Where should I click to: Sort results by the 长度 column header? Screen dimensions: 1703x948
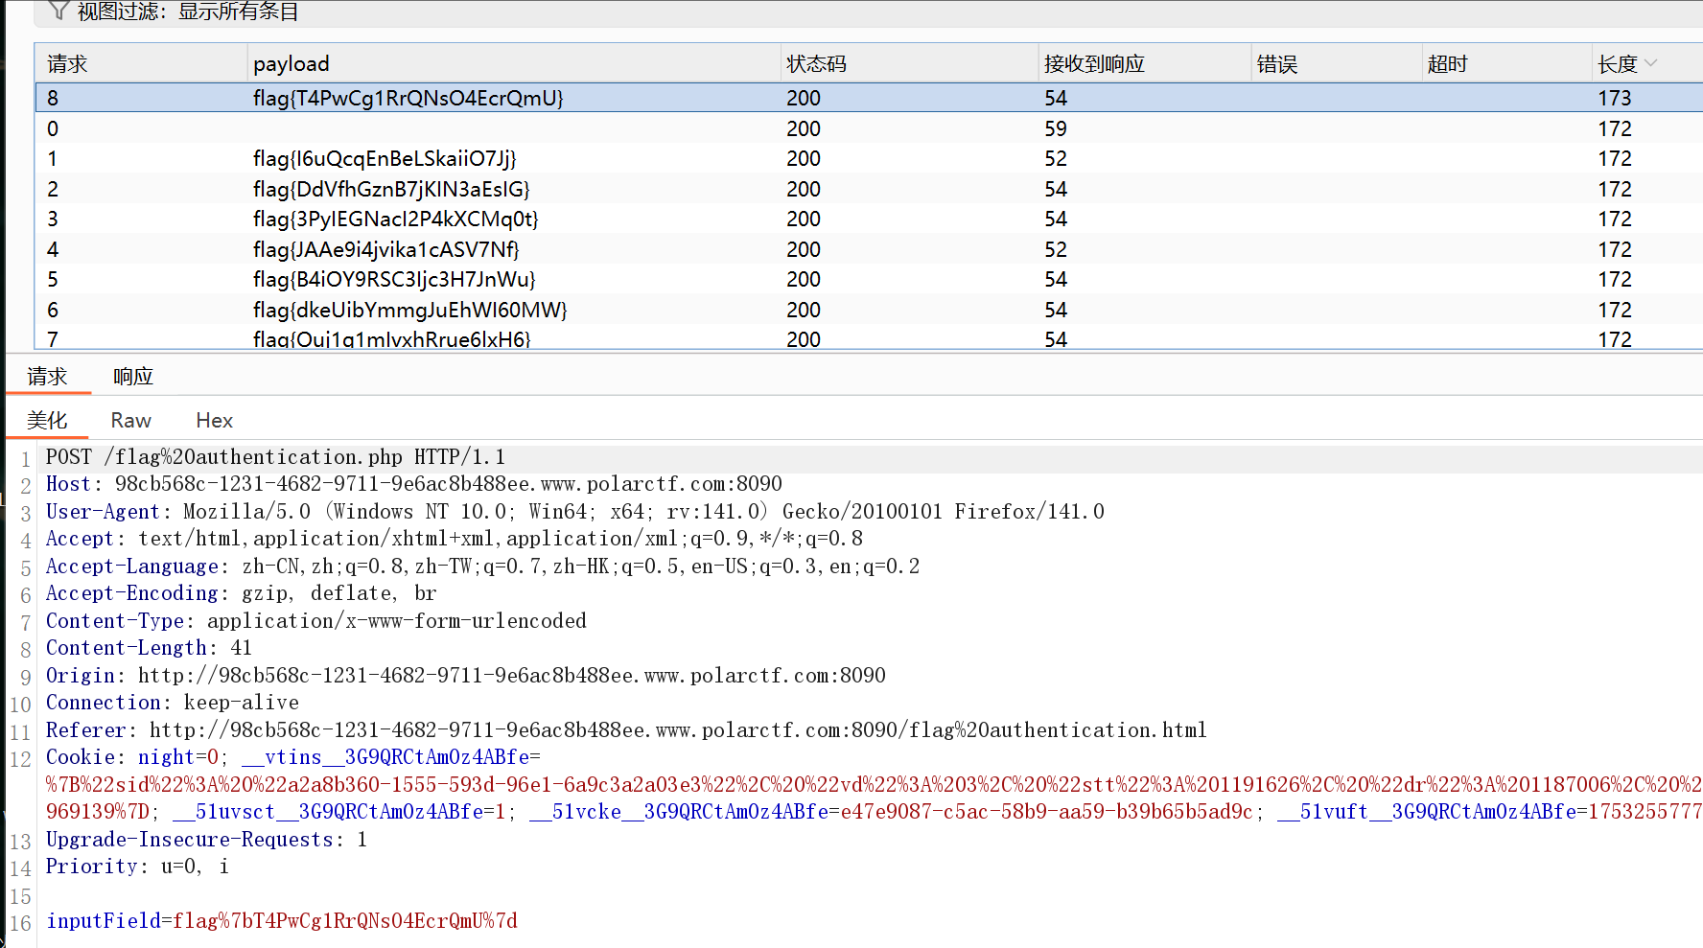click(x=1618, y=64)
